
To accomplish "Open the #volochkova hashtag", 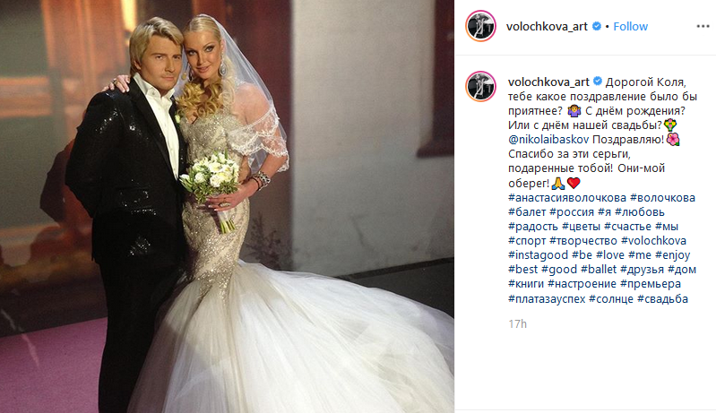I will (653, 241).
